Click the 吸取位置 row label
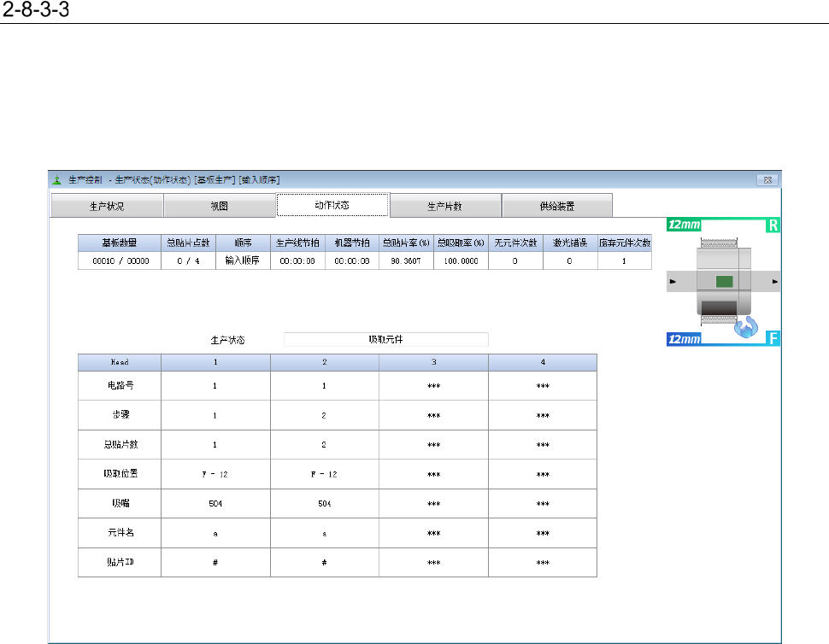 [121, 474]
